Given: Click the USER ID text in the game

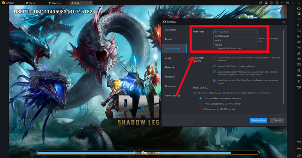Looking at the screenshot, I should [54, 12].
